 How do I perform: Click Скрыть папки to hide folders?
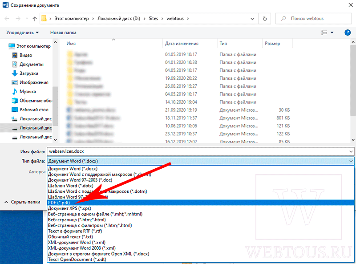(25, 202)
